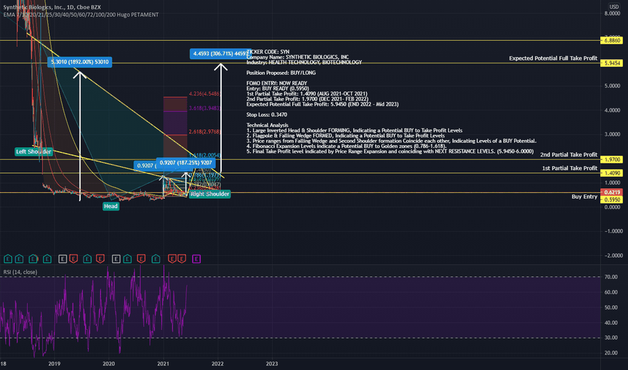Click the 6.8860 yellow price label

612,40
